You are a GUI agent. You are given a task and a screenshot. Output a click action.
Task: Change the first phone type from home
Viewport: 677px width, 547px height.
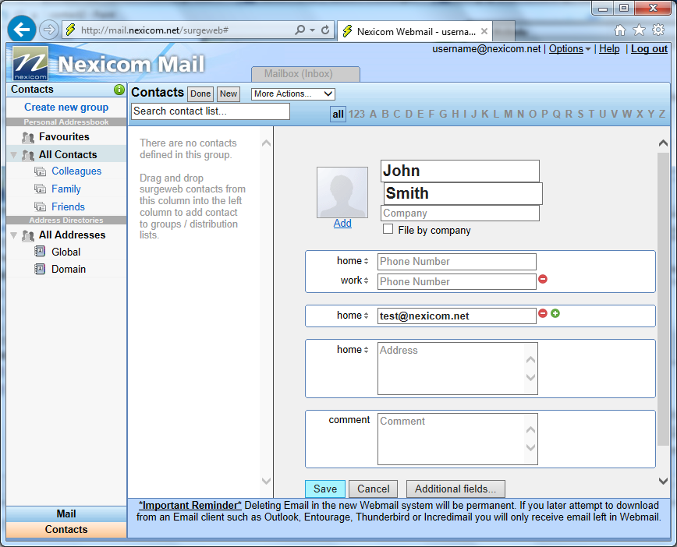[x=353, y=261]
